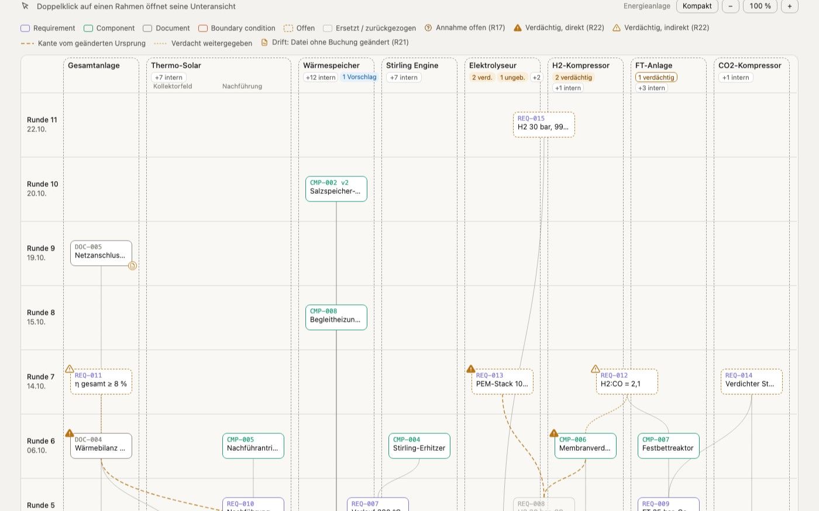
Task: Toggle the Boundary condition legend filter
Action: (x=236, y=28)
